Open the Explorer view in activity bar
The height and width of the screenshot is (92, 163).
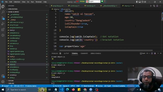(3, 6)
